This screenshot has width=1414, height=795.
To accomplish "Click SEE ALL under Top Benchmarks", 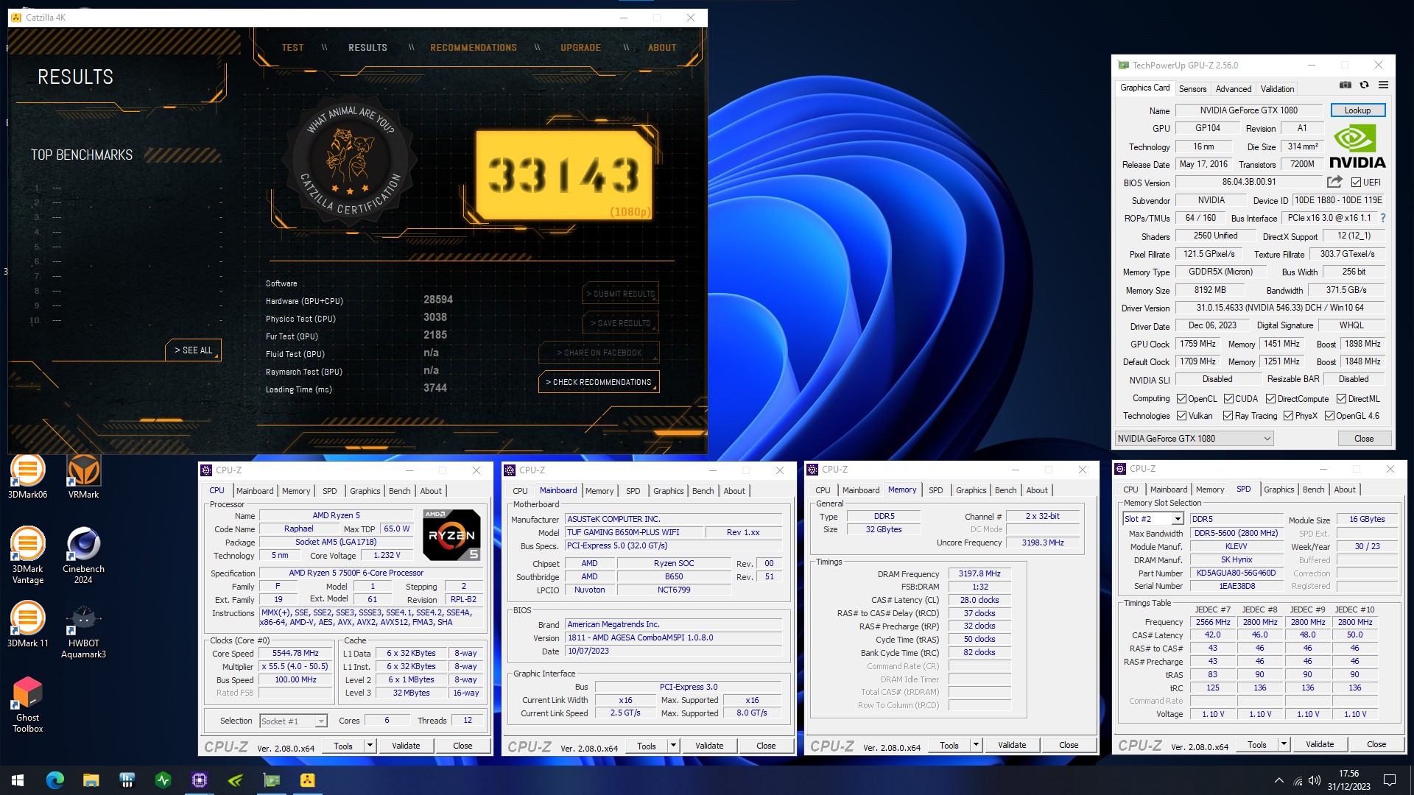I will pos(193,350).
